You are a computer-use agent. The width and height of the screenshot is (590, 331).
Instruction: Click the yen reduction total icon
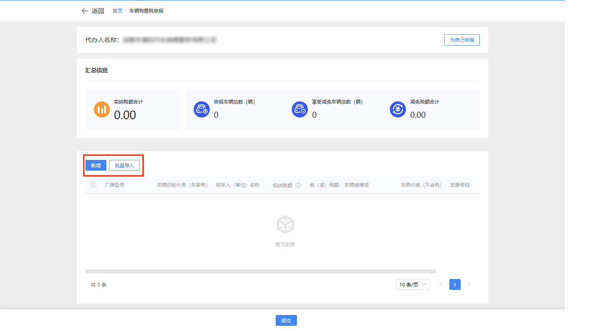click(398, 109)
